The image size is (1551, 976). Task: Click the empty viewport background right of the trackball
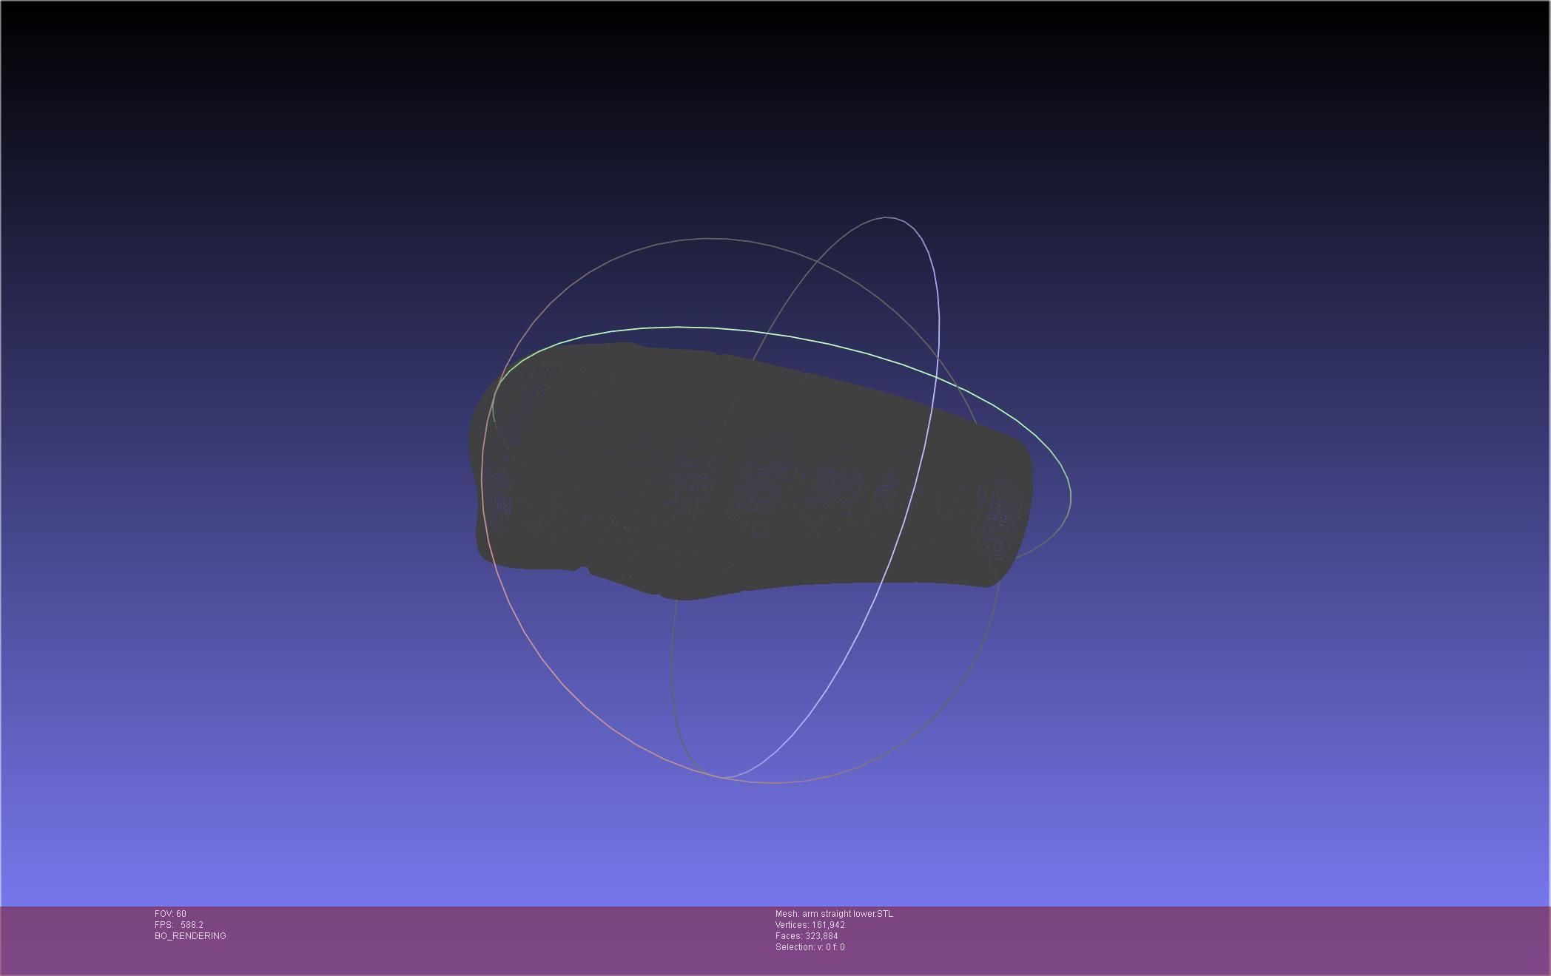click(x=1295, y=481)
